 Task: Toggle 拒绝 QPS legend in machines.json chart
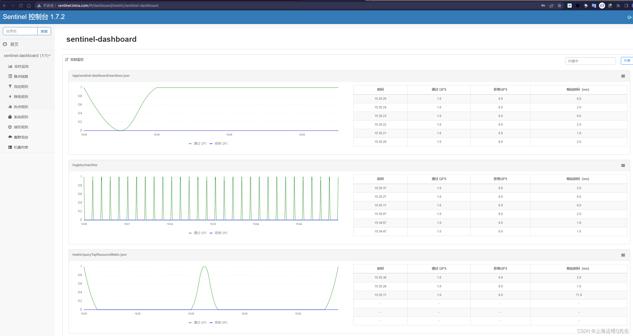pos(219,144)
